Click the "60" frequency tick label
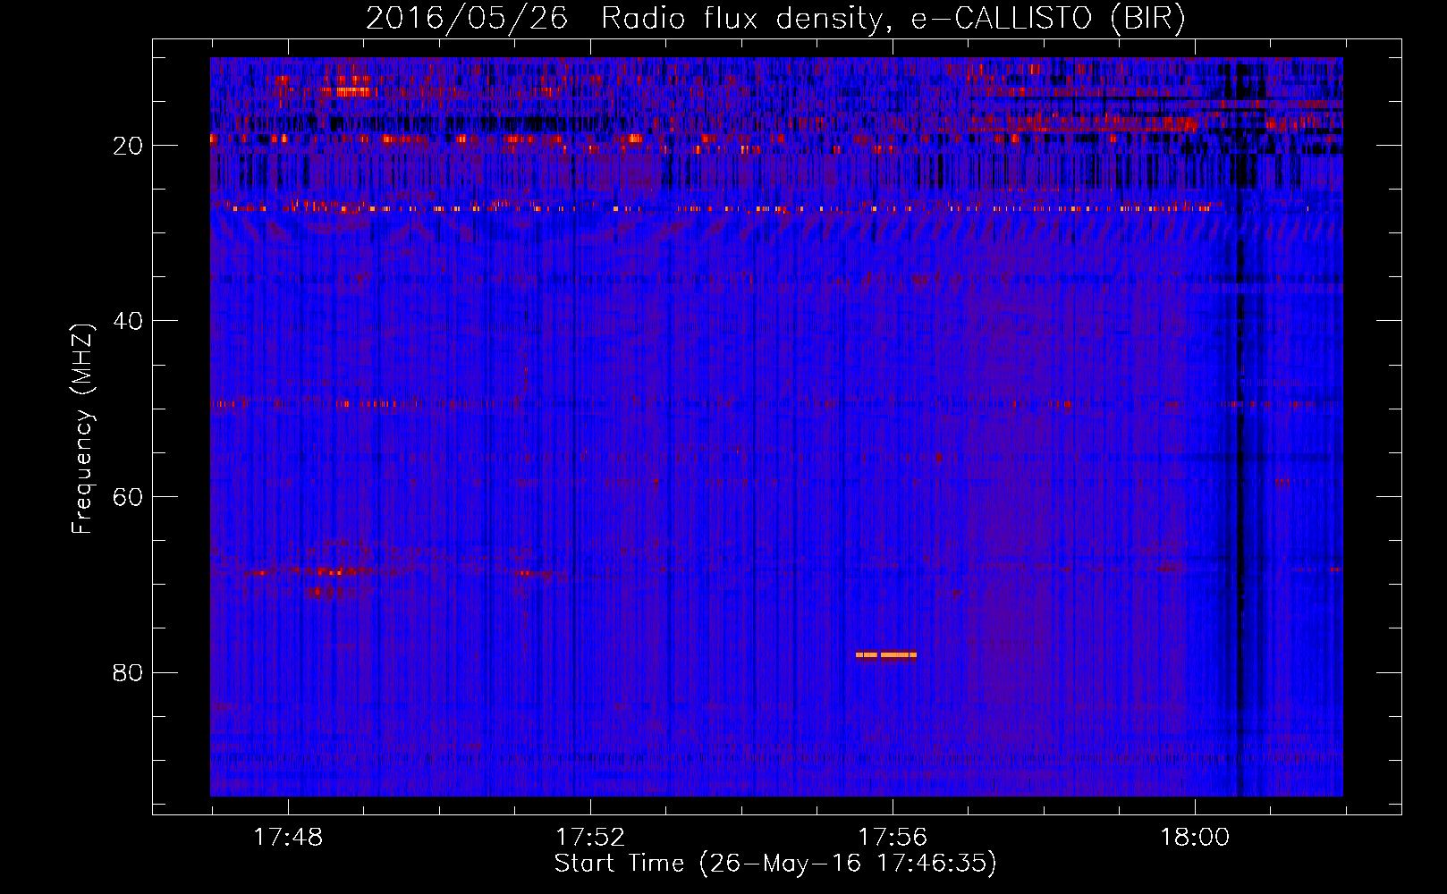1447x894 pixels. [128, 497]
